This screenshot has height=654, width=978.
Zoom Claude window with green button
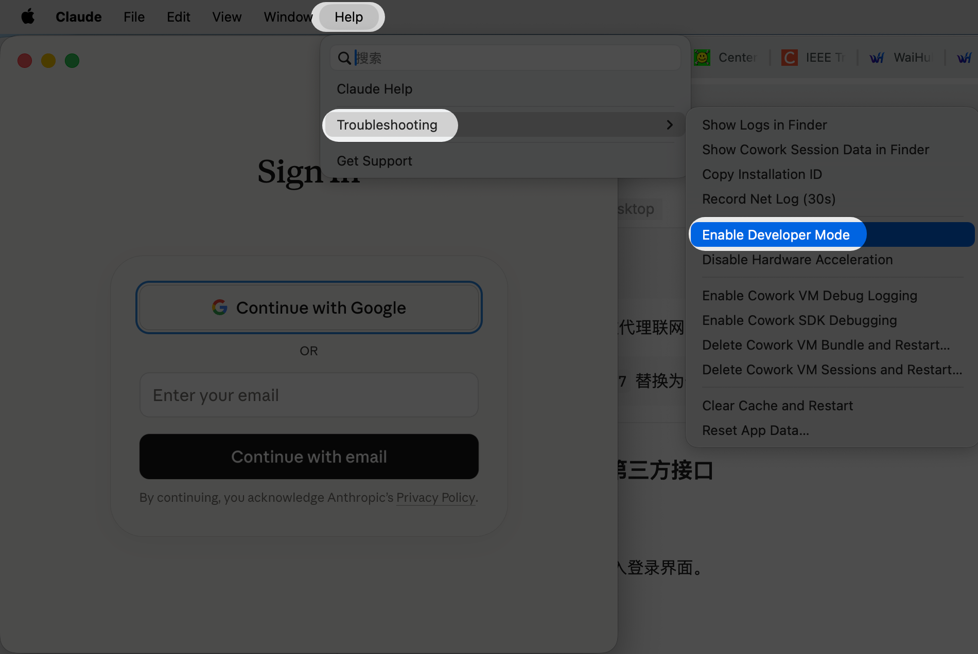click(x=72, y=61)
